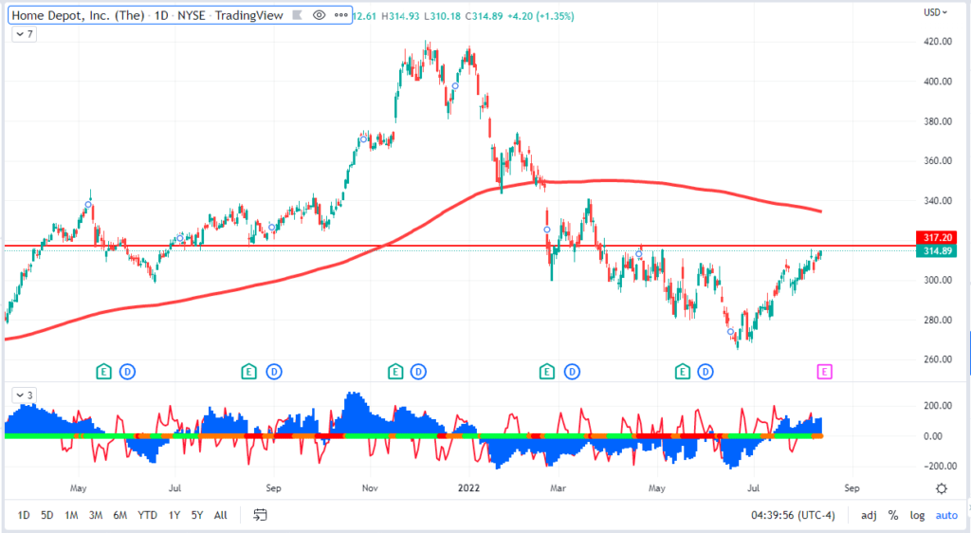The width and height of the screenshot is (971, 533).
Task: Select the 1M time range
Action: 71,515
